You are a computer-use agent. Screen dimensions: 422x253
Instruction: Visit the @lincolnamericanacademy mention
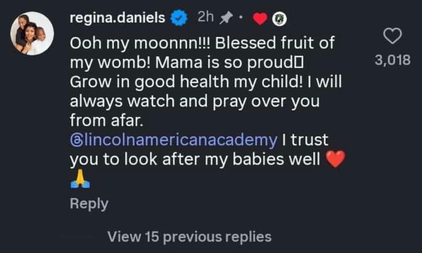[x=173, y=139]
